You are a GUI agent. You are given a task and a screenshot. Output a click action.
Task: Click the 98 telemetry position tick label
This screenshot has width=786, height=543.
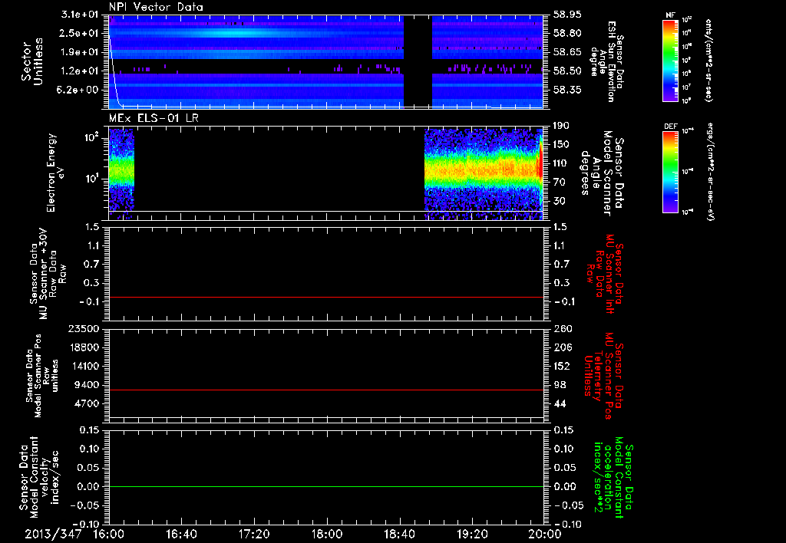(560, 385)
